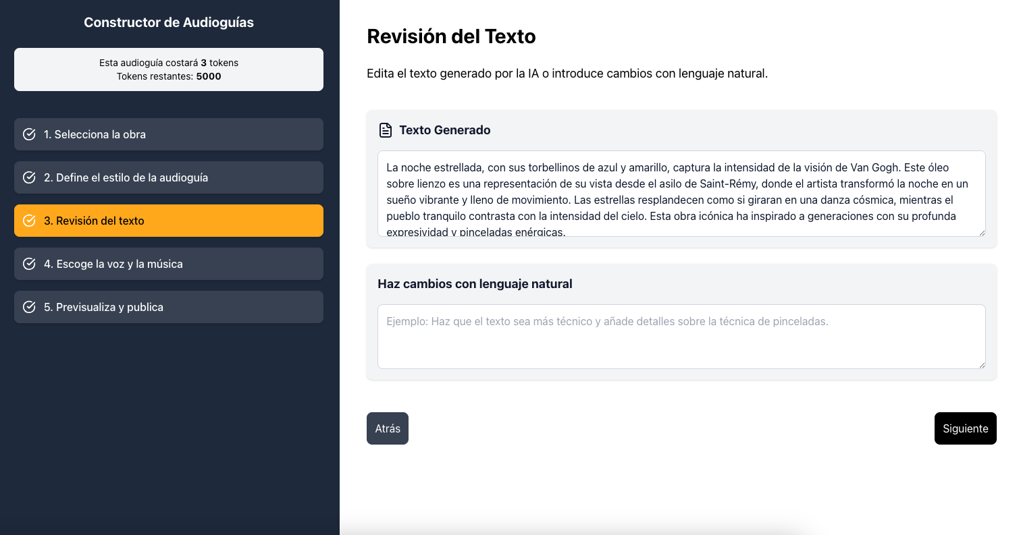This screenshot has height=535, width=1019.
Task: Click the Haz cambios con lenguaje natural heading
Action: [x=475, y=284]
